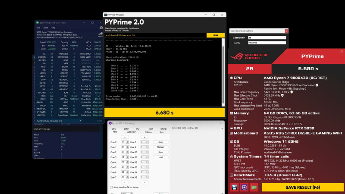Screen dimensions: 345x194
Task: Click the red 2B category tile
Action: tap(250, 69)
